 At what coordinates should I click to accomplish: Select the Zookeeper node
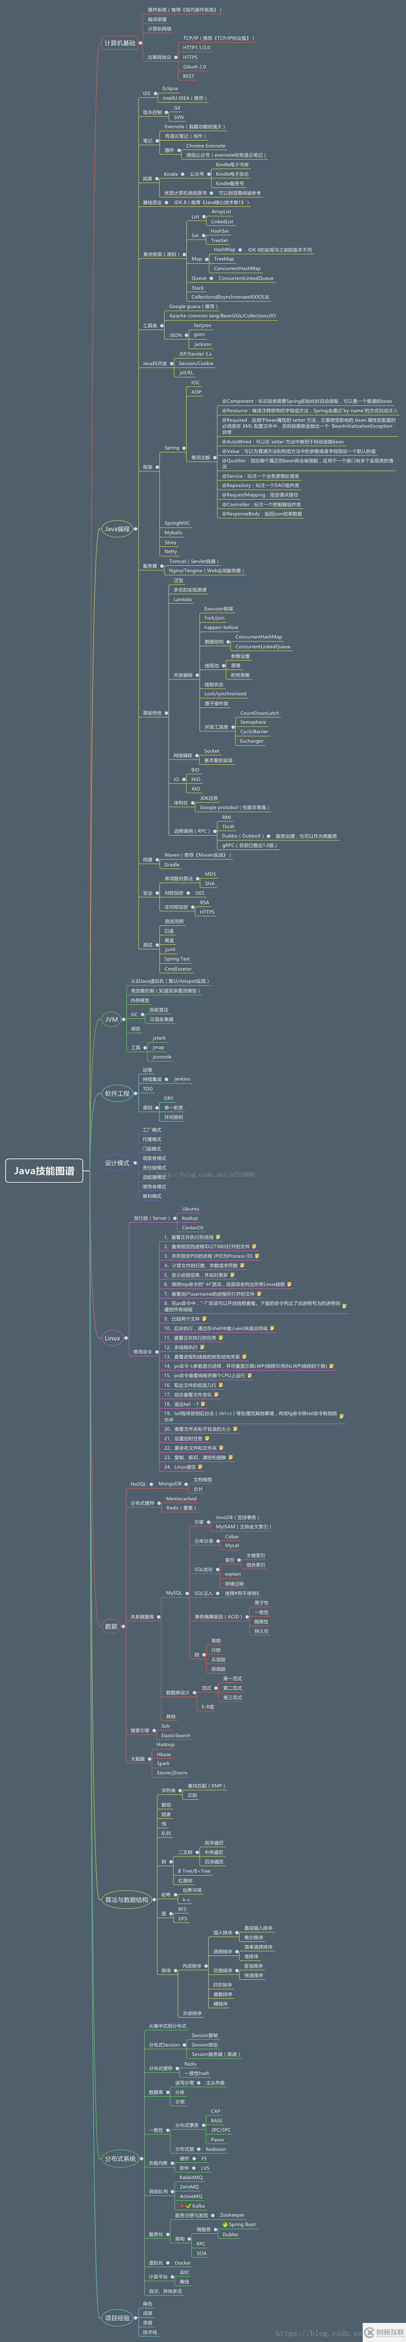pyautogui.click(x=232, y=2215)
